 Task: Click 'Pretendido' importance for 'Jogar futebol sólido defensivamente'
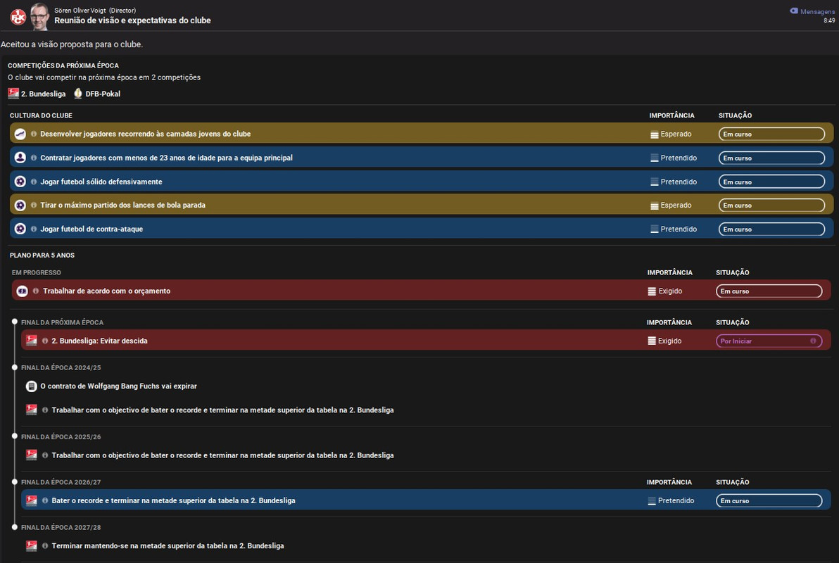click(x=674, y=182)
